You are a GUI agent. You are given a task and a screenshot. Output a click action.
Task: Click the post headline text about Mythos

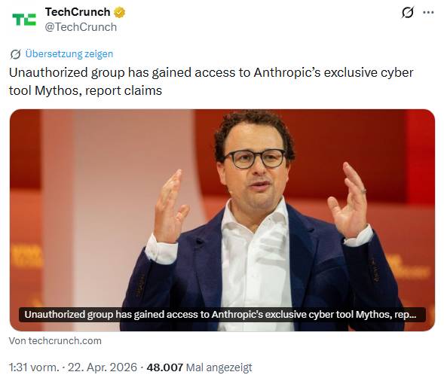pos(211,81)
